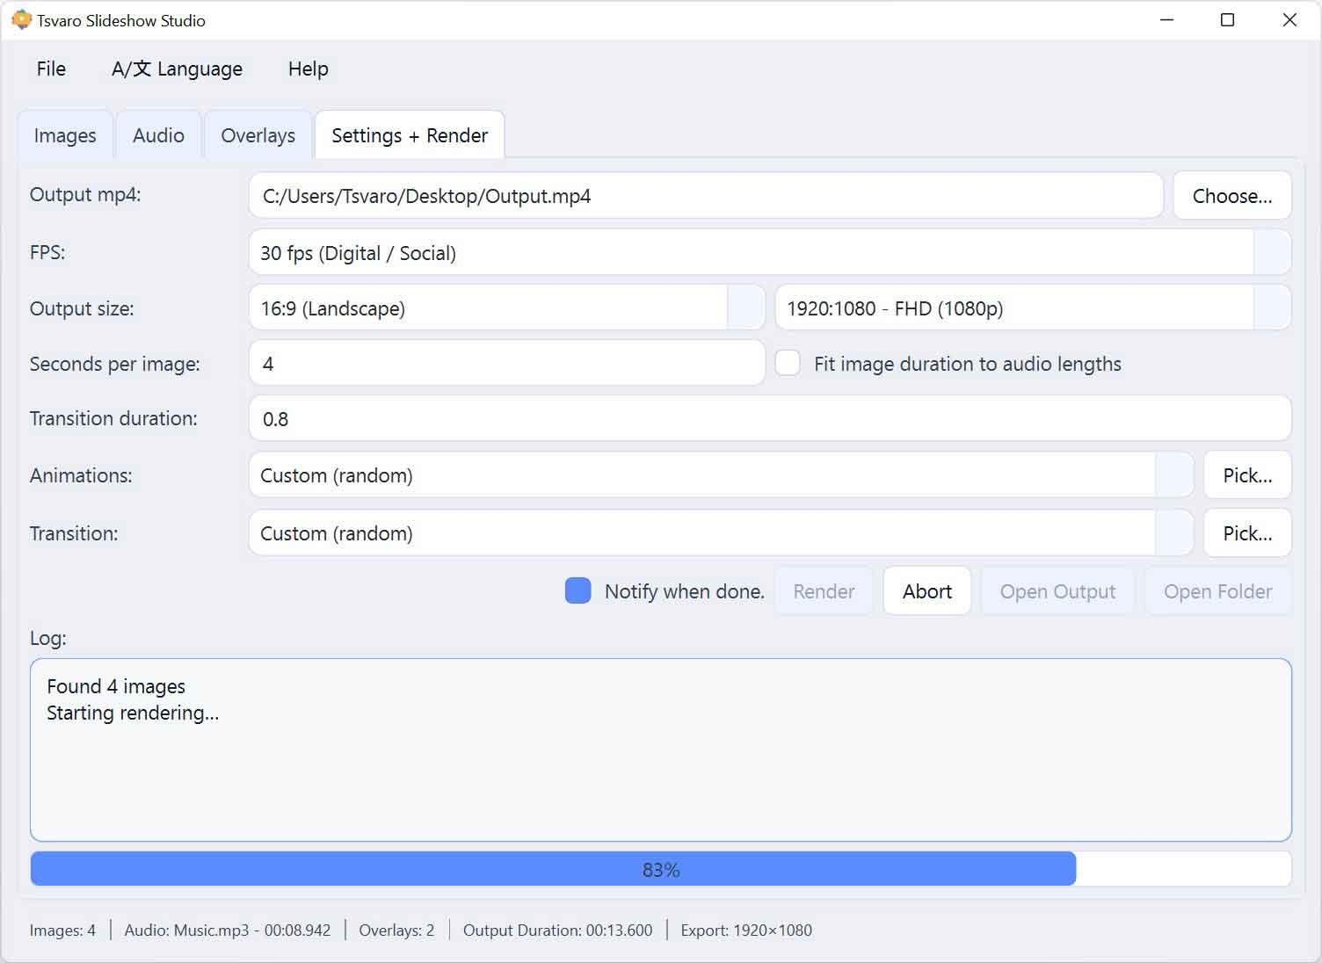
Task: Enable Fit image duration to audio lengths
Action: coord(788,364)
